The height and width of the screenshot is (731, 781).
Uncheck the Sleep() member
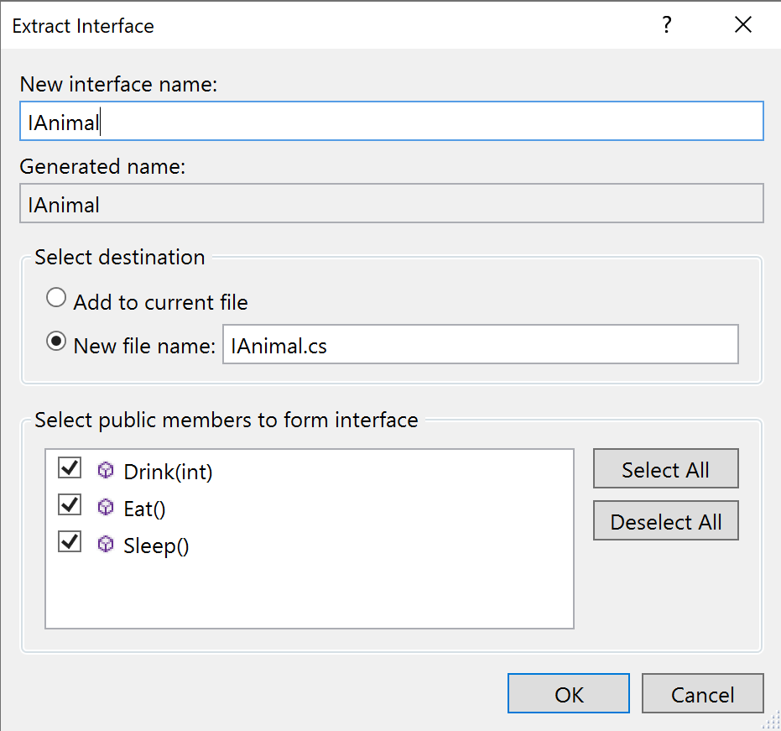[x=70, y=542]
